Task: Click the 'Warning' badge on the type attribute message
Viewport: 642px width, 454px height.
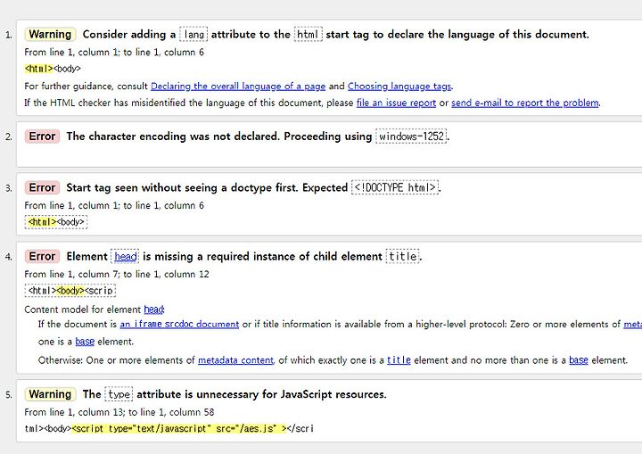Action: 50,394
